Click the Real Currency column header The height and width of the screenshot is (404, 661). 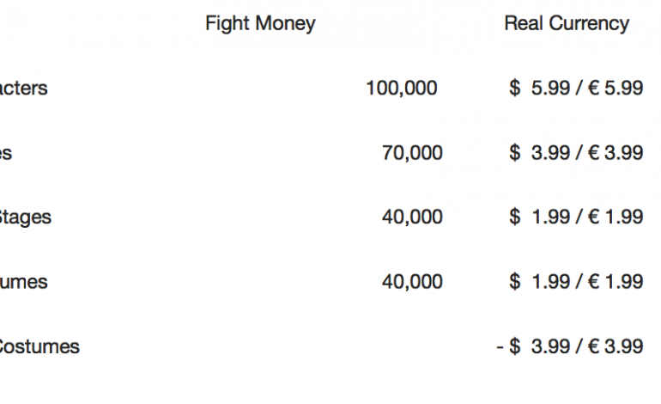[x=567, y=23]
